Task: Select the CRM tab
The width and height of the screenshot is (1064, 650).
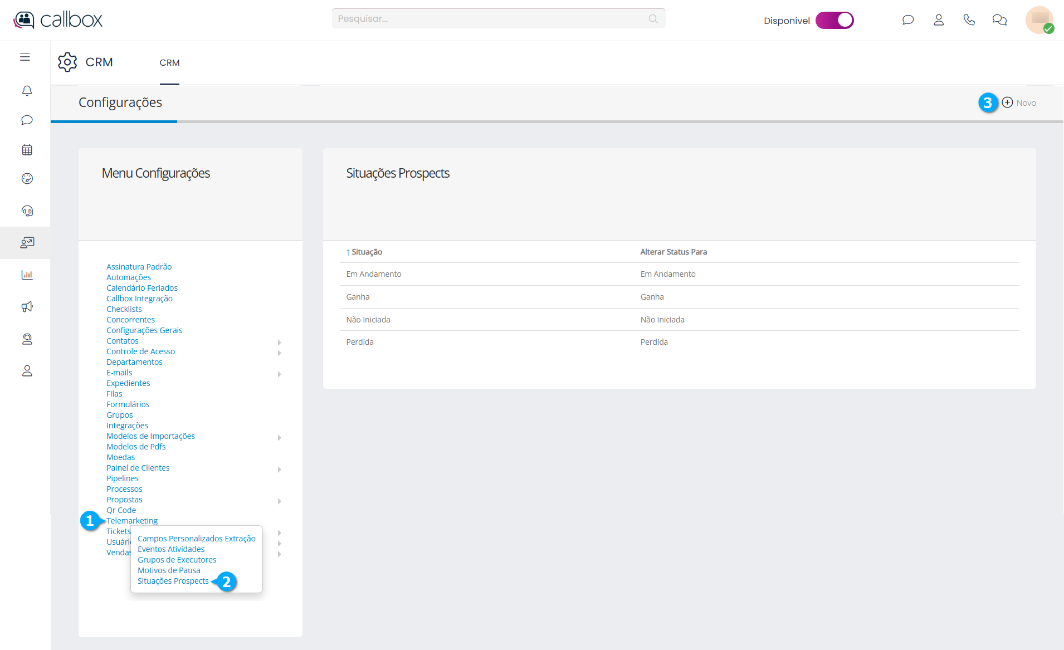Action: pos(169,63)
